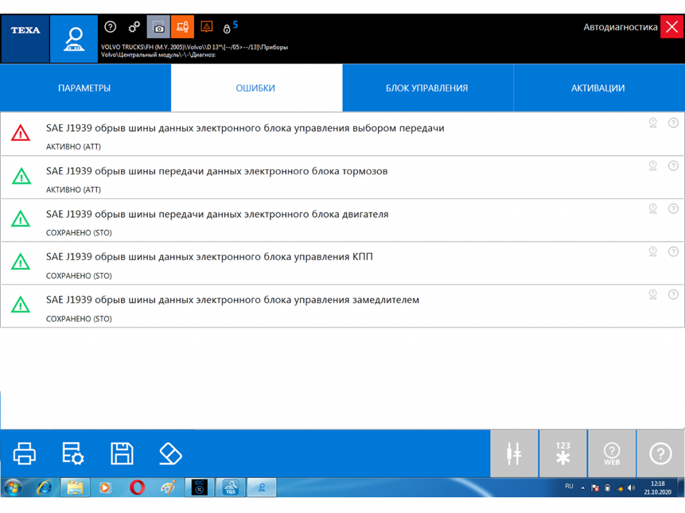Select the retarder control unit bus error
The height and width of the screenshot is (513, 685).
(232, 301)
